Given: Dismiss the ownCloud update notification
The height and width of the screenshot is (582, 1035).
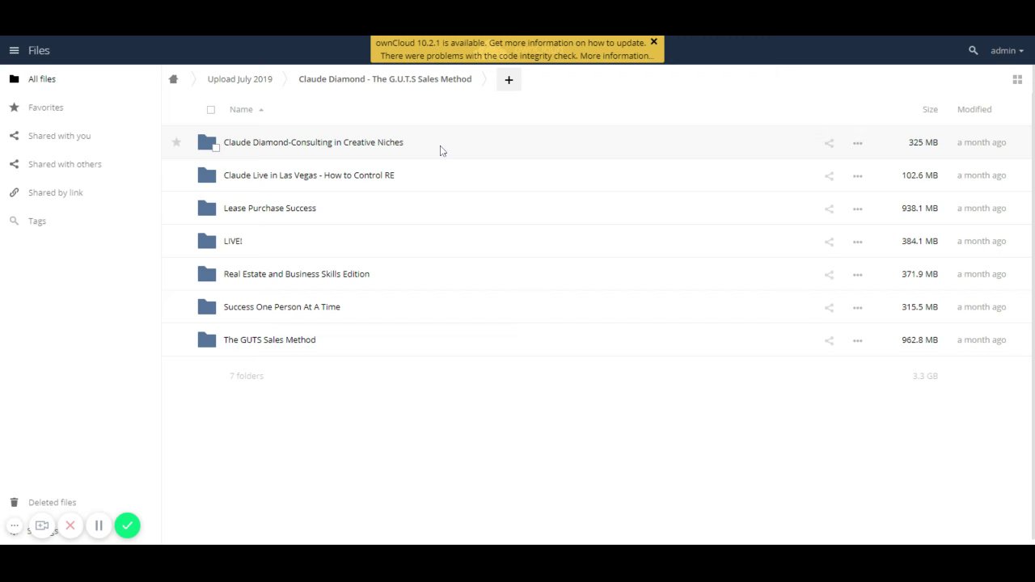Looking at the screenshot, I should (653, 42).
